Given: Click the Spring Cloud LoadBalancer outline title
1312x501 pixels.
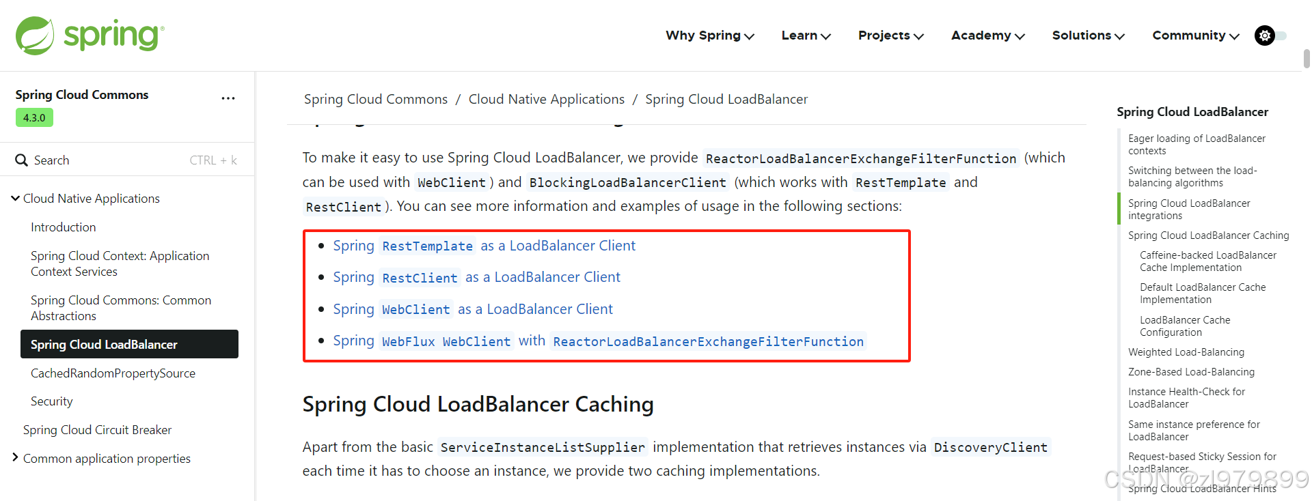Looking at the screenshot, I should [x=1192, y=112].
